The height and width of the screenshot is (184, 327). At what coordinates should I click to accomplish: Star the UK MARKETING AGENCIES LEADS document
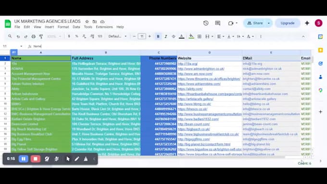point(87,22)
